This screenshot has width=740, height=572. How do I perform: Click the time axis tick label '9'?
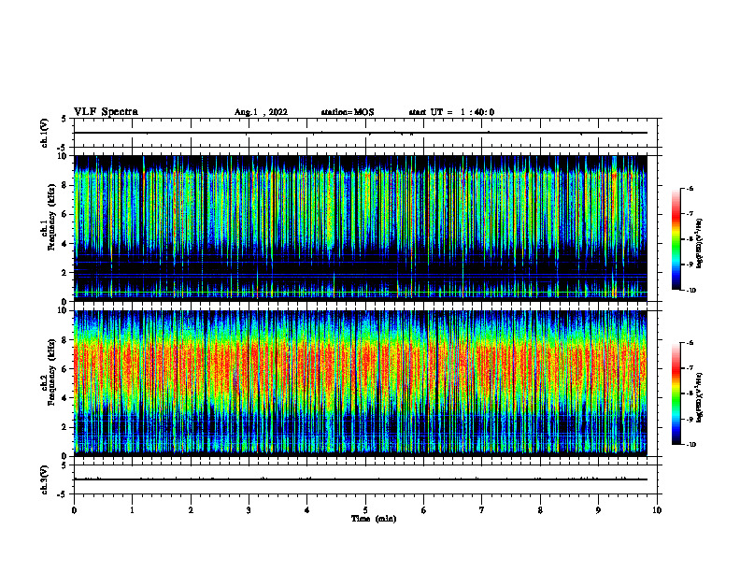pyautogui.click(x=598, y=510)
